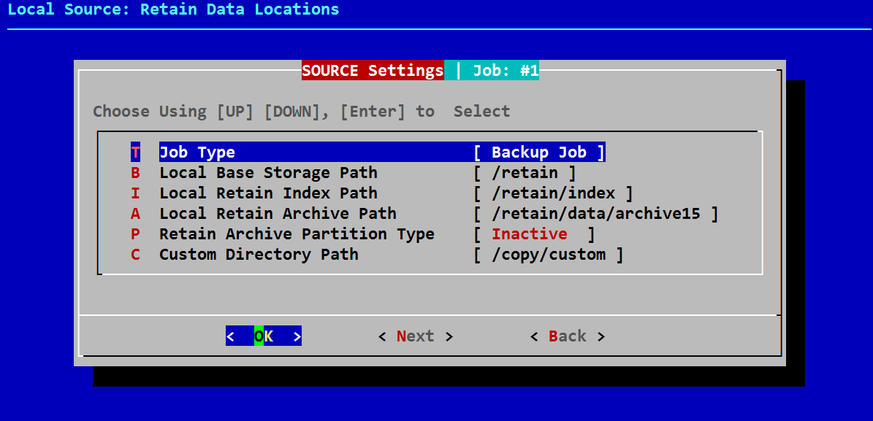This screenshot has width=873, height=421.
Task: Open Local Retain Archive Path entry
Action: coord(278,214)
